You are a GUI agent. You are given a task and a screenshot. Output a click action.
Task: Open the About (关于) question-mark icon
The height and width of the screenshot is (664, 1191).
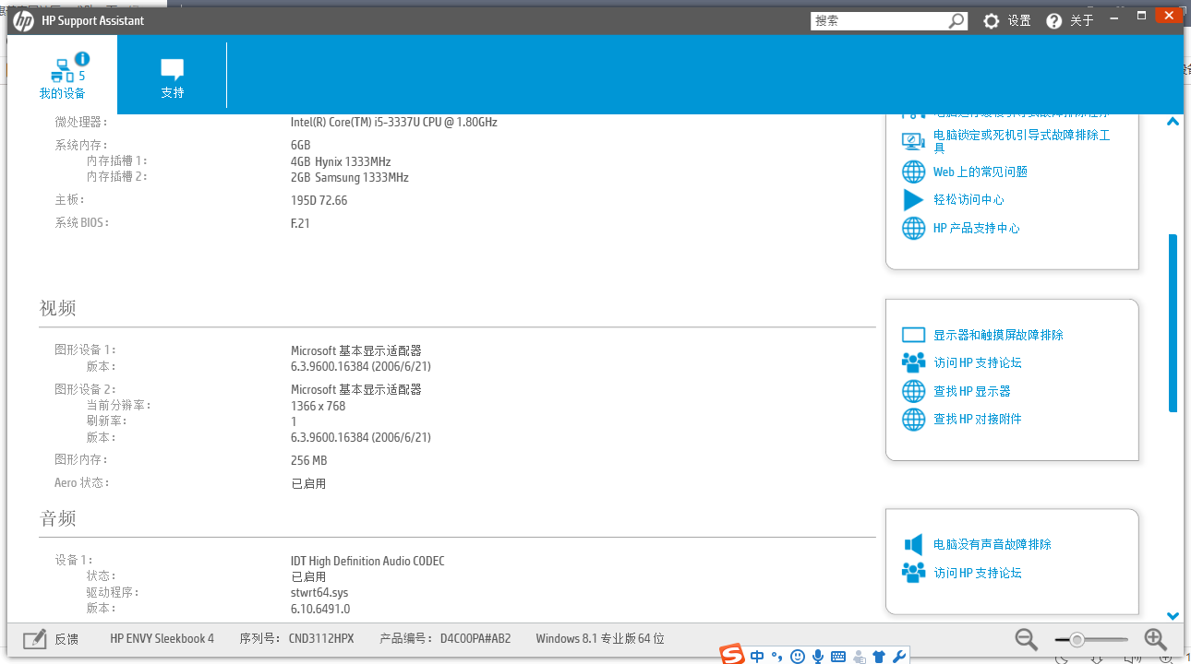click(x=1054, y=20)
